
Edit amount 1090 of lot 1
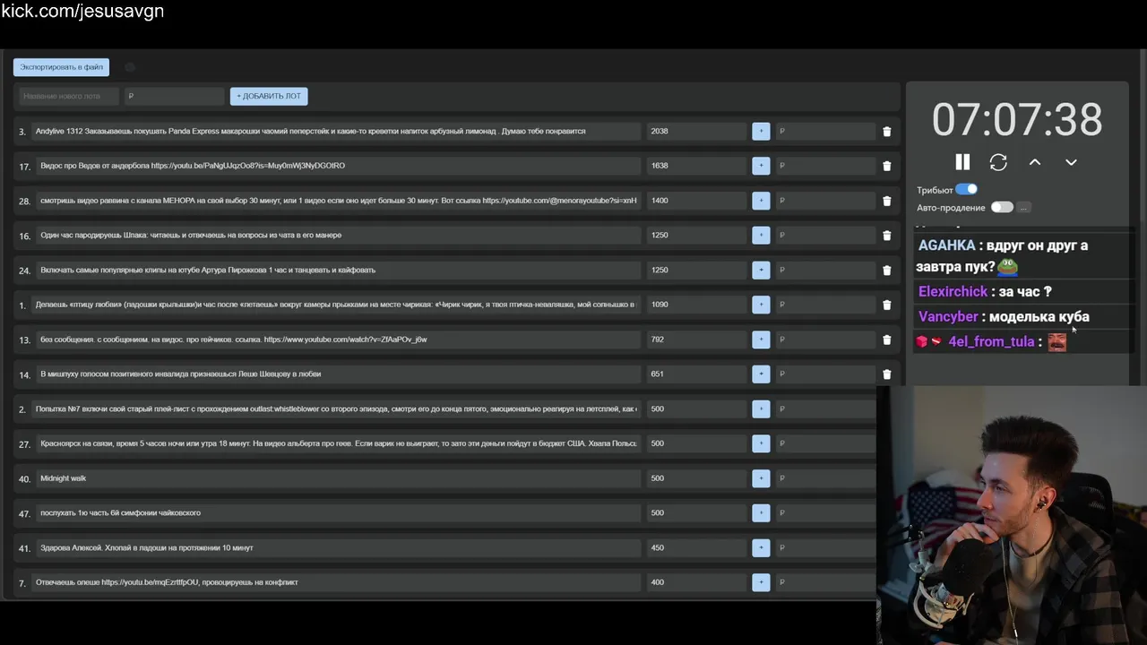(696, 305)
